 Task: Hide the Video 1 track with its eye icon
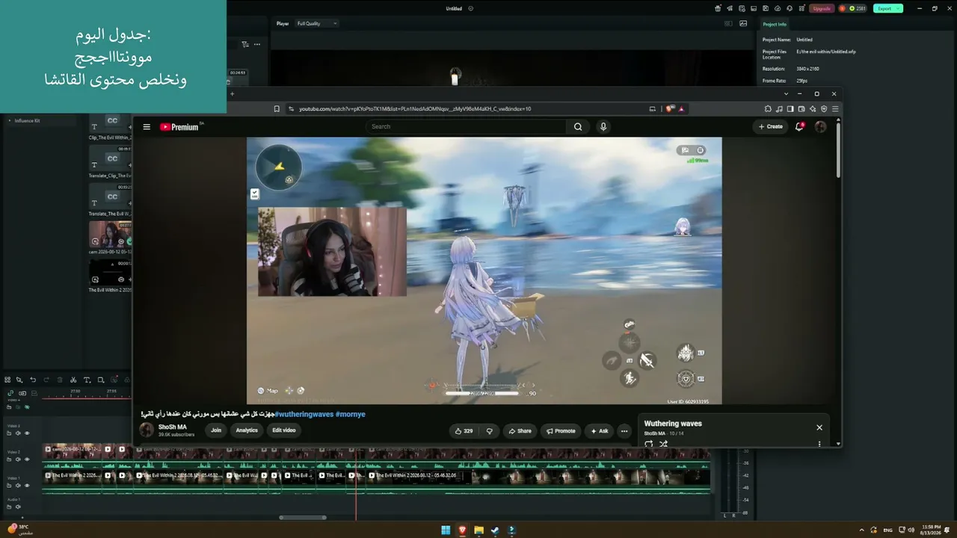click(x=27, y=486)
